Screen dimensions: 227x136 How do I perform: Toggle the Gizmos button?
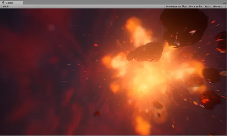click(x=217, y=6)
